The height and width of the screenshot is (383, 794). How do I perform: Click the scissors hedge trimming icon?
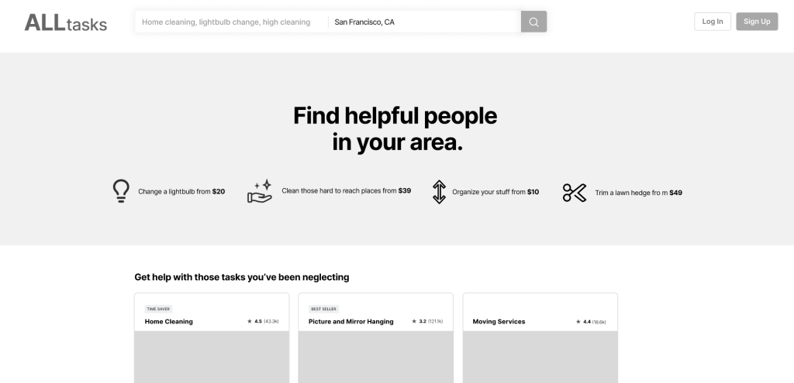tap(574, 193)
